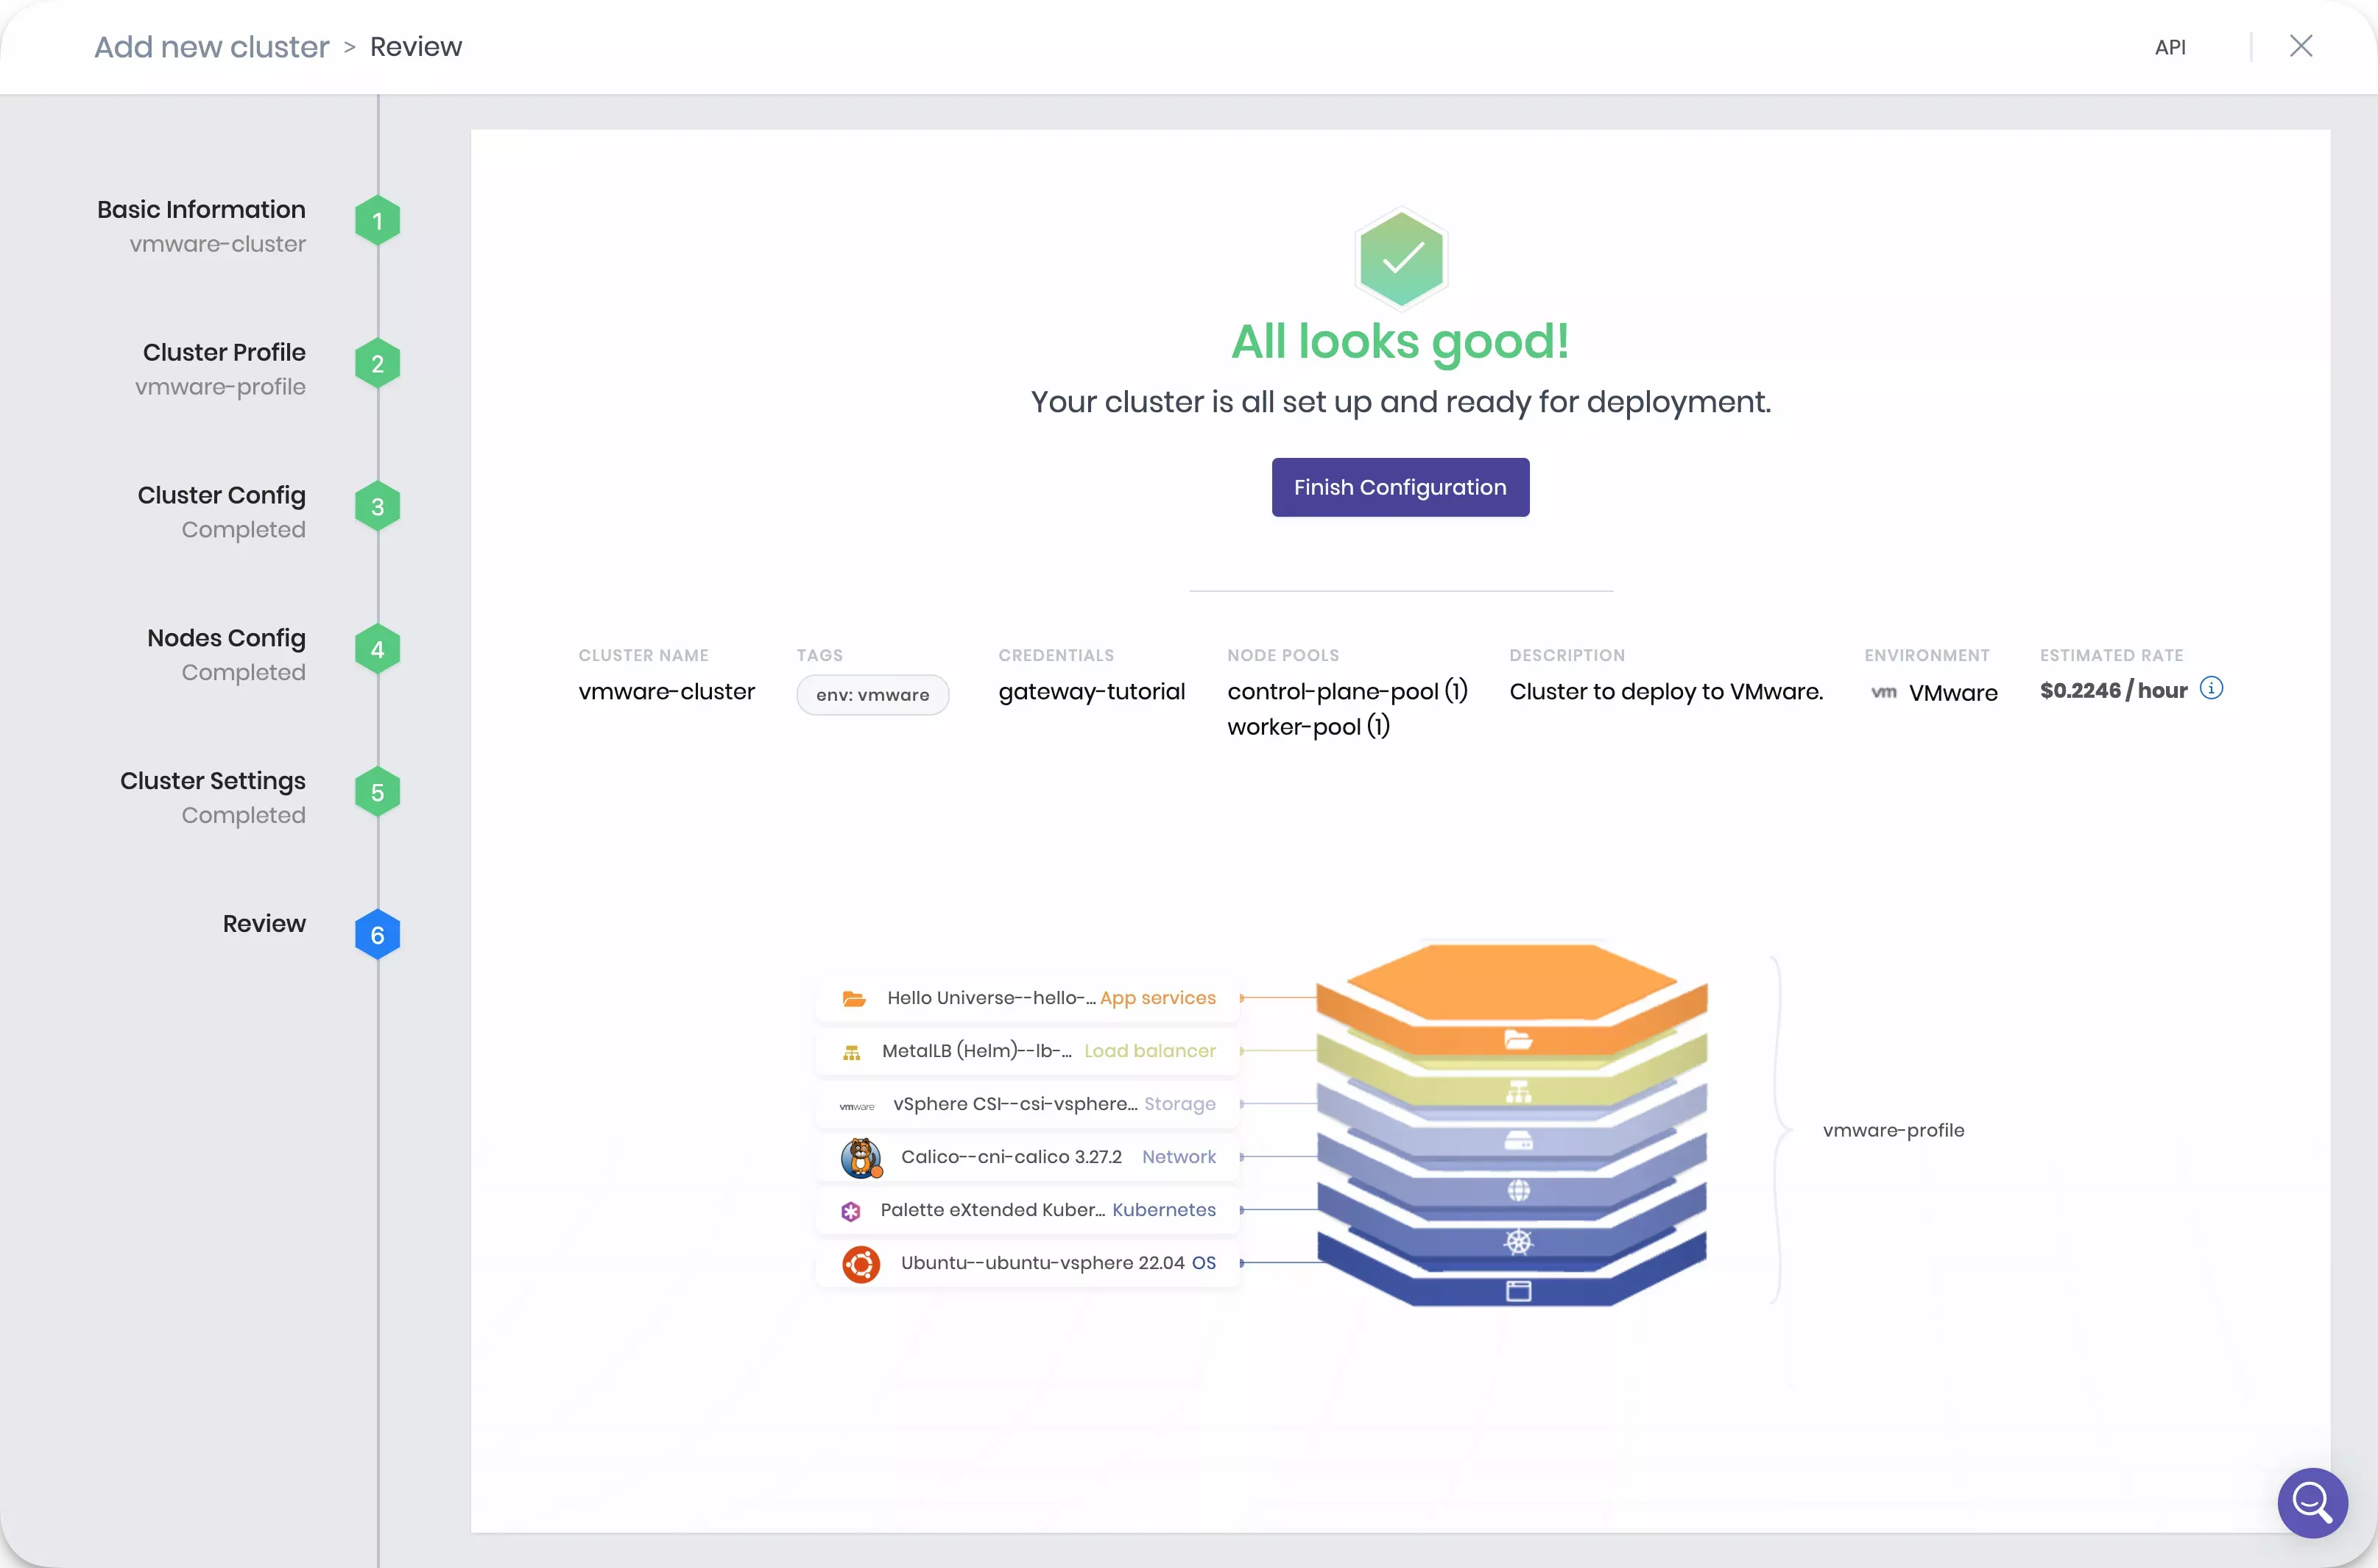Select the Hello Universe App services layer row
Image resolution: width=2378 pixels, height=1568 pixels.
1027,998
